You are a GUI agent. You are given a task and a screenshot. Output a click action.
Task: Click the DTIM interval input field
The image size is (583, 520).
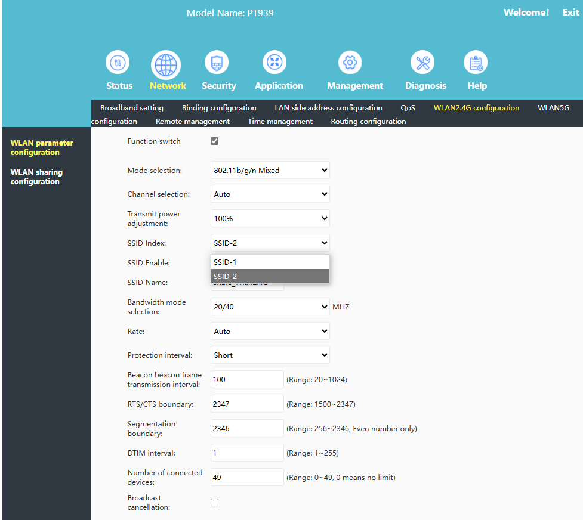pos(247,453)
